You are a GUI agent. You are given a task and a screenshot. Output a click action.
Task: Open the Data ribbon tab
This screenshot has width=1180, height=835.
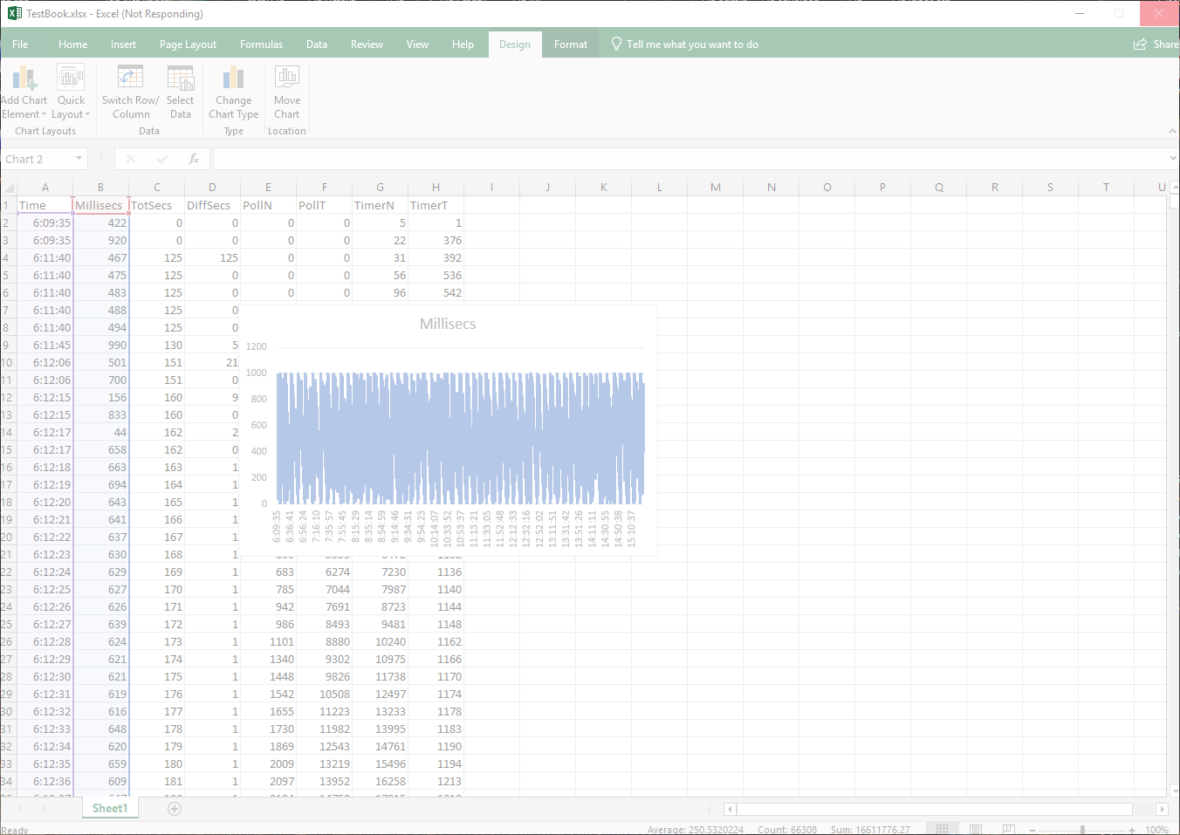click(x=317, y=44)
